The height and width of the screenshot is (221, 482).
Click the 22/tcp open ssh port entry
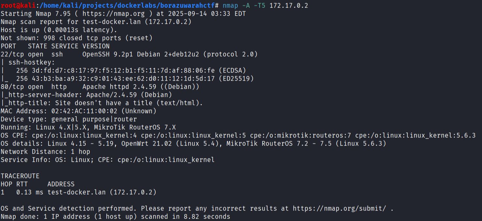point(32,54)
